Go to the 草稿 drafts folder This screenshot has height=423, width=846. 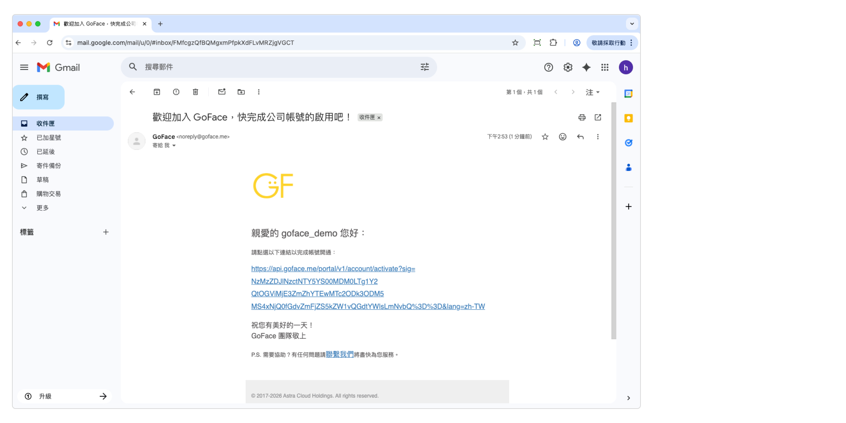[x=43, y=180]
